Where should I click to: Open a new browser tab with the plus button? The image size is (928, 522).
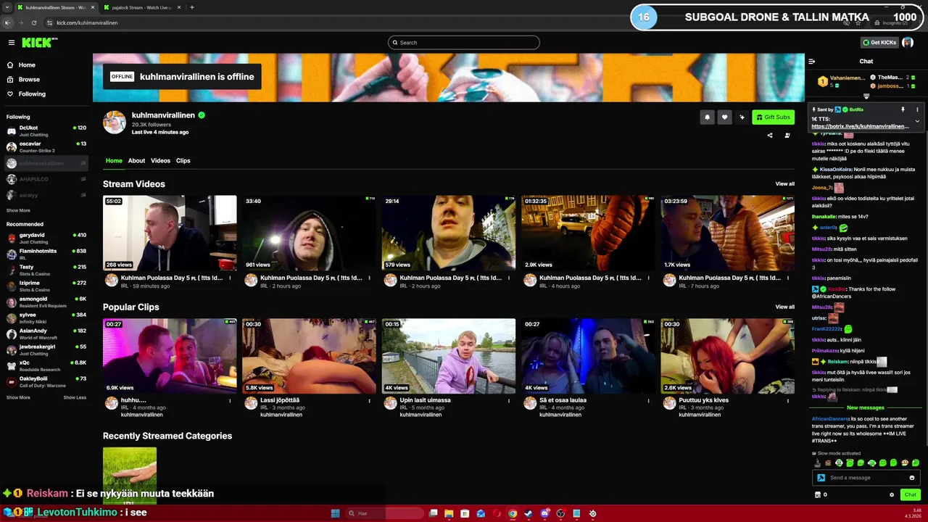(x=191, y=7)
